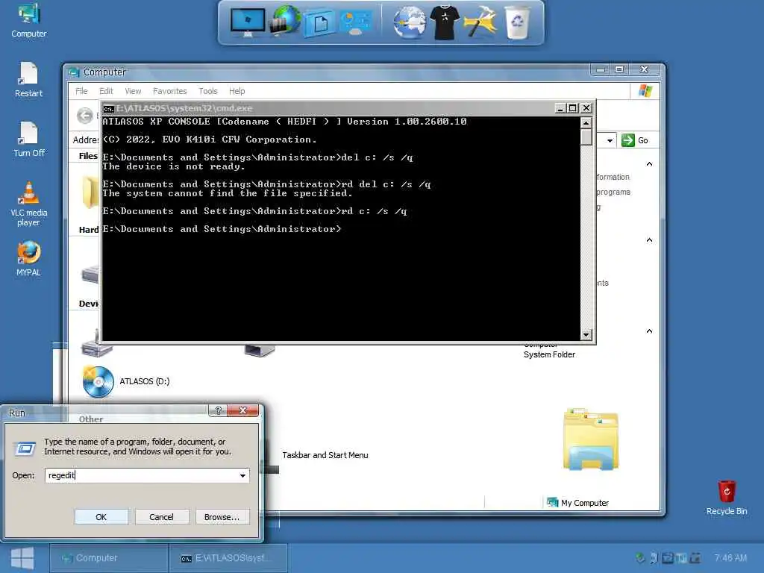Image resolution: width=764 pixels, height=573 pixels.
Task: Click the large folder icon in Computer window
Action: tap(591, 440)
